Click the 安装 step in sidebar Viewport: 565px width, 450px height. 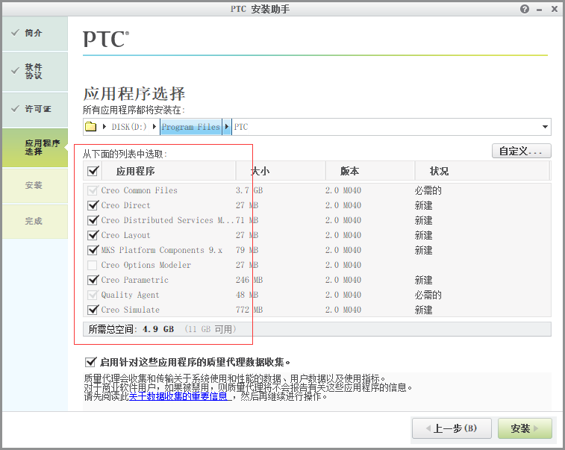(x=35, y=186)
